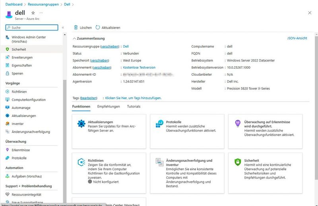Open the Aktualisierungen card title
Screen dimensions: 318x206
(101, 122)
